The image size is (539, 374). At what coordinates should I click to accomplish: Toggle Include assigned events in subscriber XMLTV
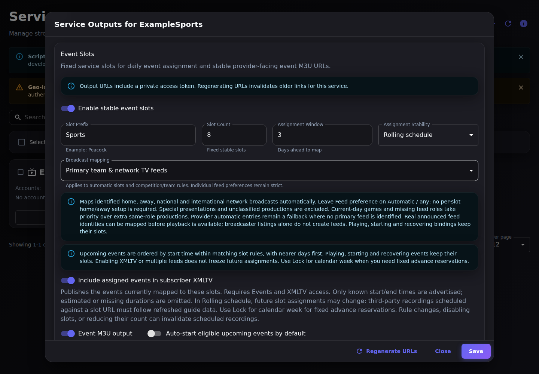click(68, 280)
